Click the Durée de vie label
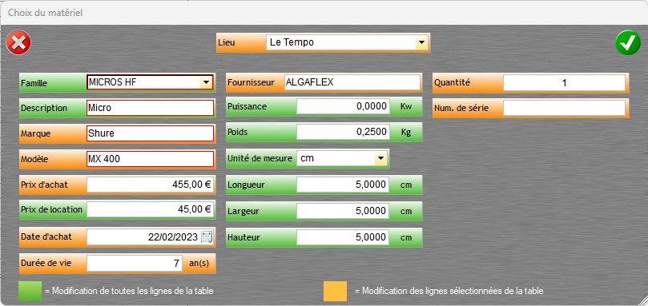The image size is (648, 306). tap(46, 263)
